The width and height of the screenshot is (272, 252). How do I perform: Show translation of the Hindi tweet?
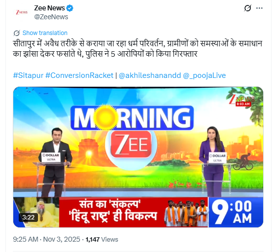(45, 33)
